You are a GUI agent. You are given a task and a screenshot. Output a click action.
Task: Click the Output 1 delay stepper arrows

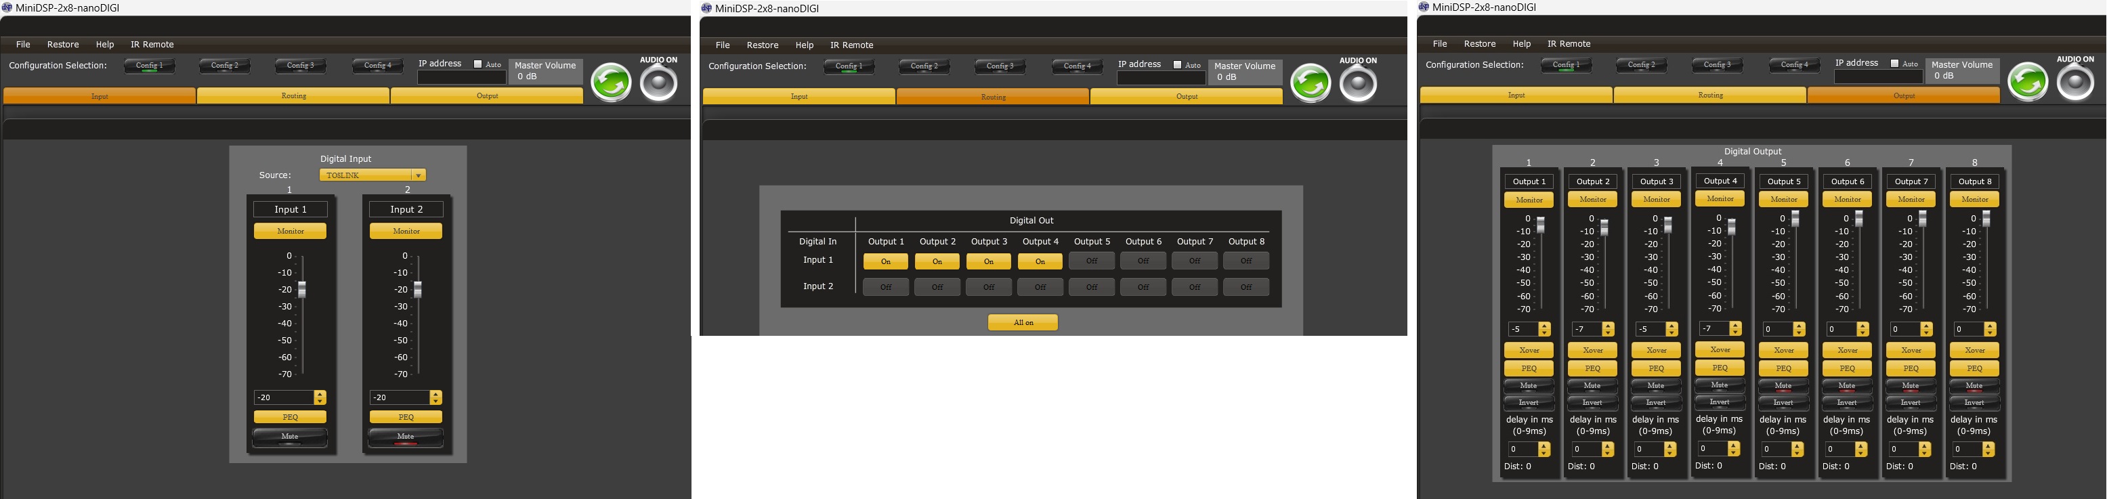click(1544, 449)
